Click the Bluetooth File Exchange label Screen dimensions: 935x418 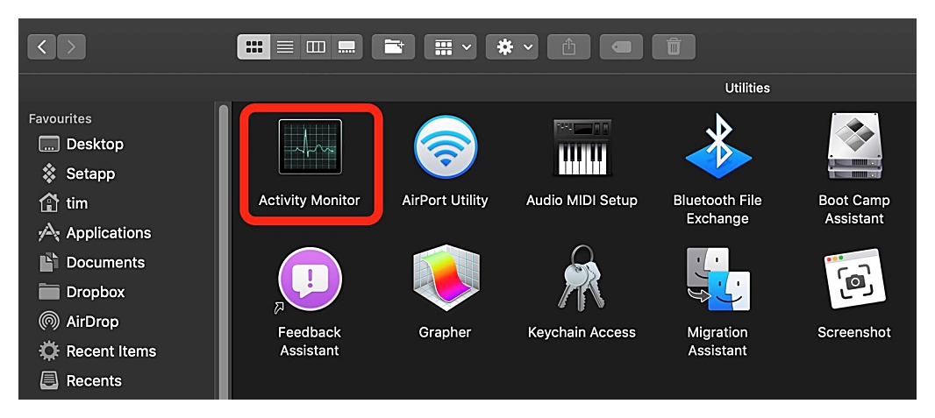(717, 209)
